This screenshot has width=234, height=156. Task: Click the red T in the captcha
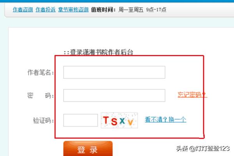point(106,120)
